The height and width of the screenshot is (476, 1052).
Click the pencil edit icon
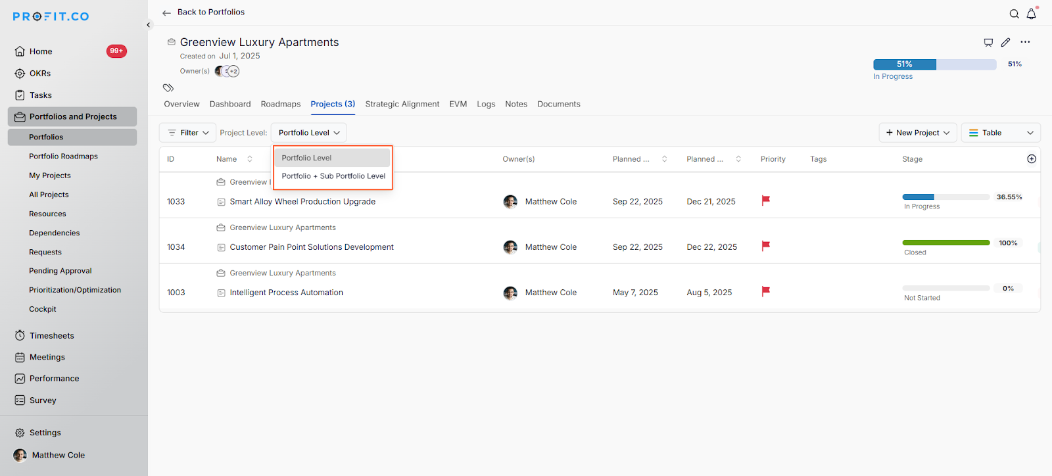(x=1005, y=43)
